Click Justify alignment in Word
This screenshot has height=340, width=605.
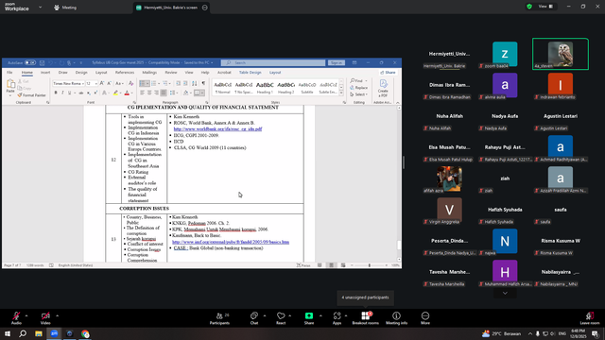point(164,93)
